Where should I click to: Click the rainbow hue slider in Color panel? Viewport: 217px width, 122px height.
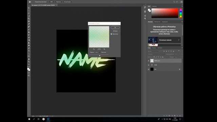(x=181, y=13)
